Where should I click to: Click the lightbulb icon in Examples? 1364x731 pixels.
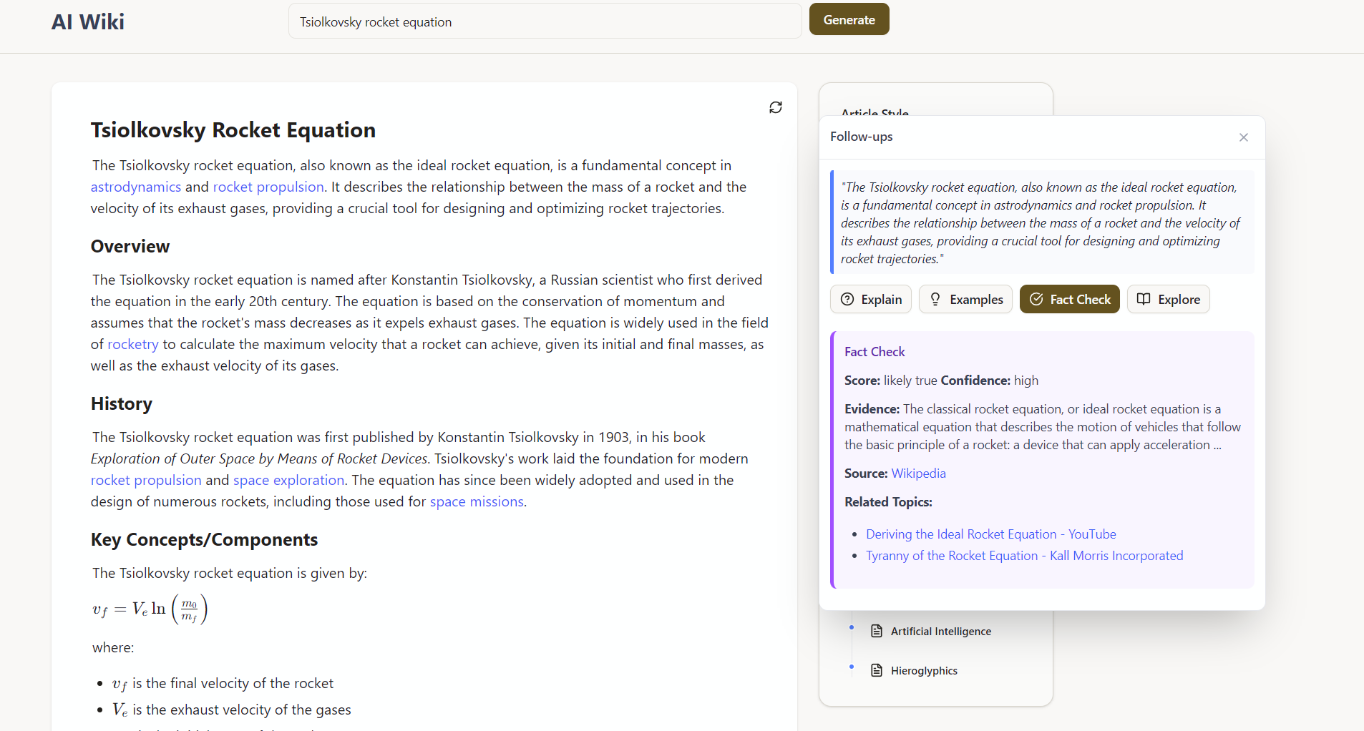[935, 299]
